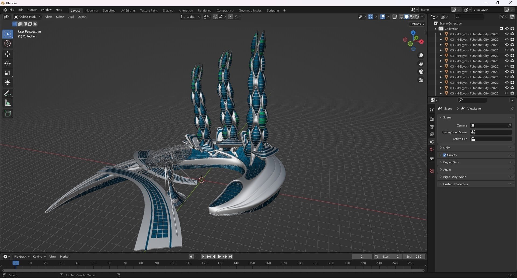Toggle viewport gizmos button

pos(371,17)
